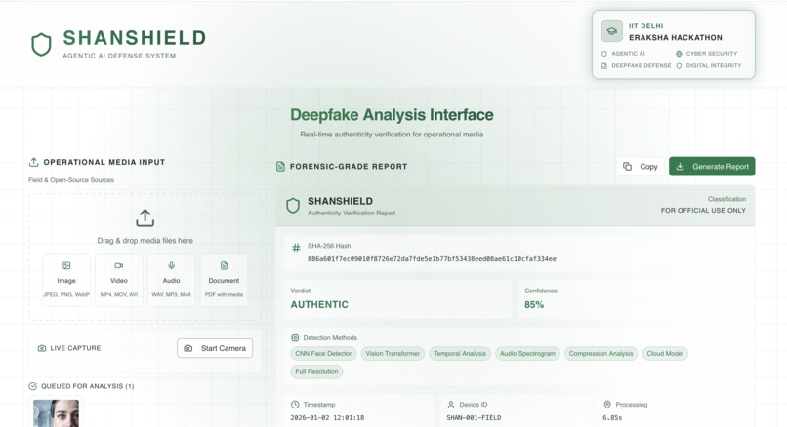Click the SHA-256 hash value string
Screen dimensions: 787x427
coord(432,259)
